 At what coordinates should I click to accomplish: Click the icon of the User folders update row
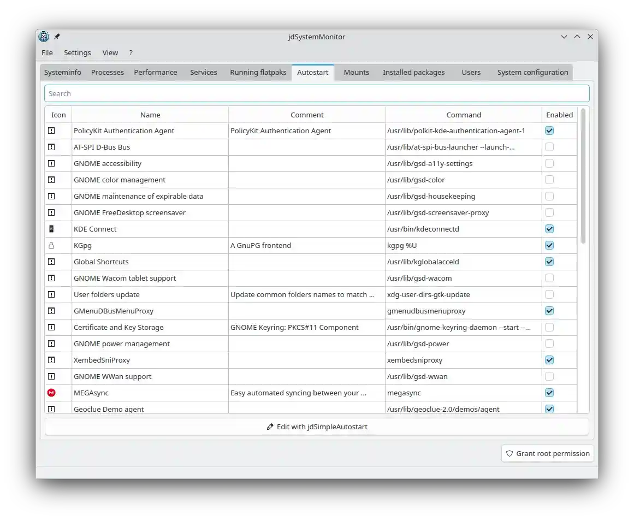tap(51, 294)
